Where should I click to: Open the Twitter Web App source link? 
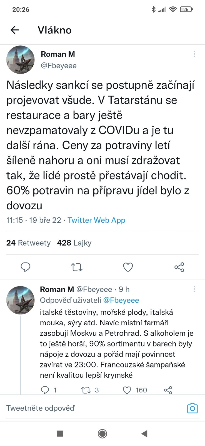pos(96,220)
